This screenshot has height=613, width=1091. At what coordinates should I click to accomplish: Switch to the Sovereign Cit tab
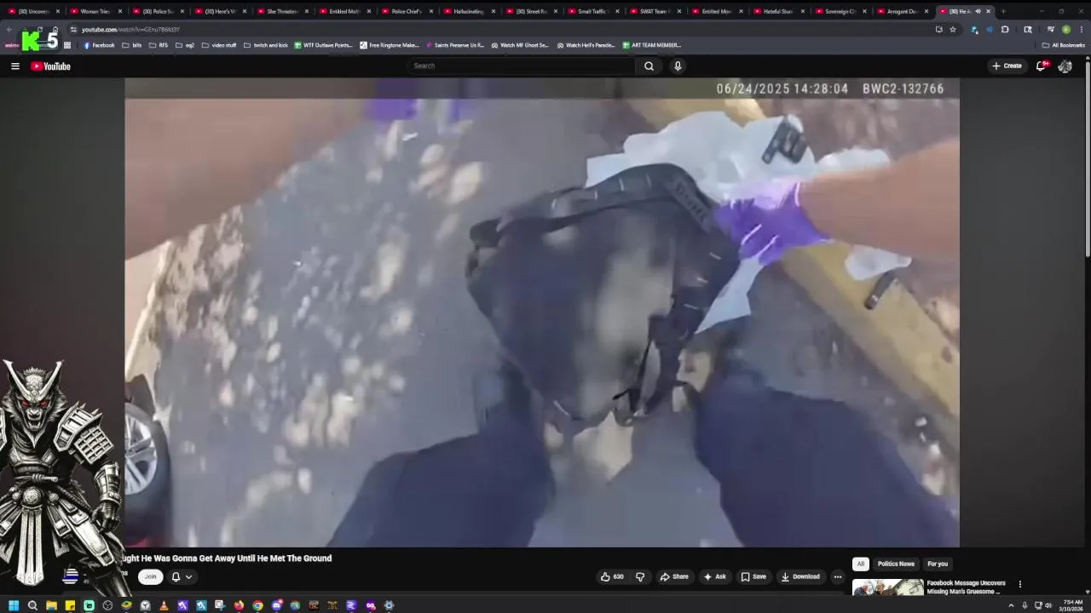click(x=842, y=11)
